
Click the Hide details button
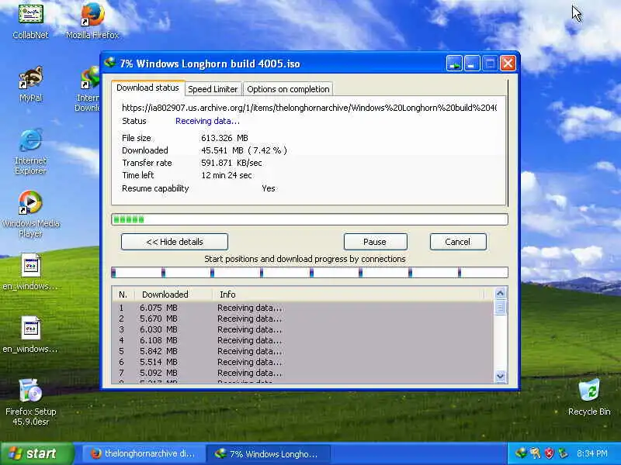pos(175,242)
